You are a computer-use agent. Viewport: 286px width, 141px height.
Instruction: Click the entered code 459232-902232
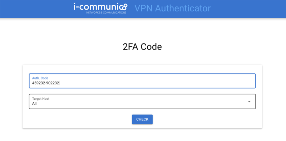46,83
